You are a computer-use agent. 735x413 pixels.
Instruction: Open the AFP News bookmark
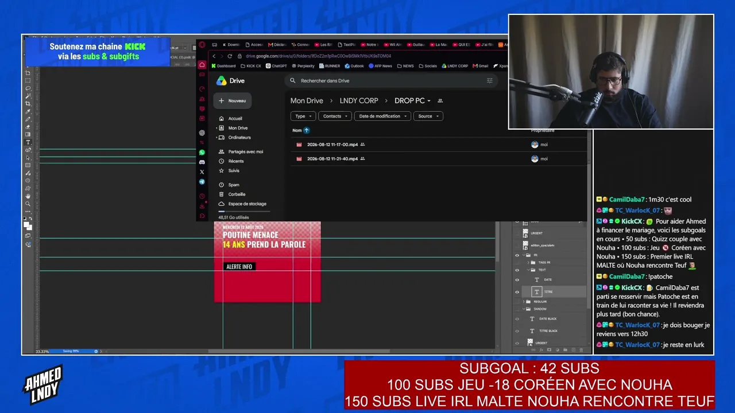pos(380,66)
